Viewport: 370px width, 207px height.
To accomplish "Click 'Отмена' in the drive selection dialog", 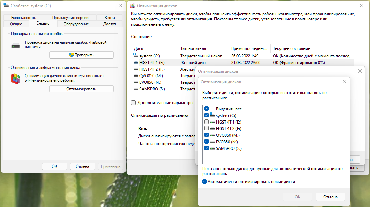I will point(330,197).
